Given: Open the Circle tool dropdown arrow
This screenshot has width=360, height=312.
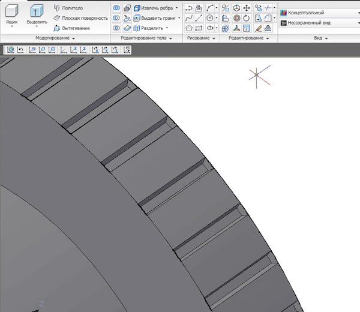Looking at the screenshot, I should tap(216, 18).
